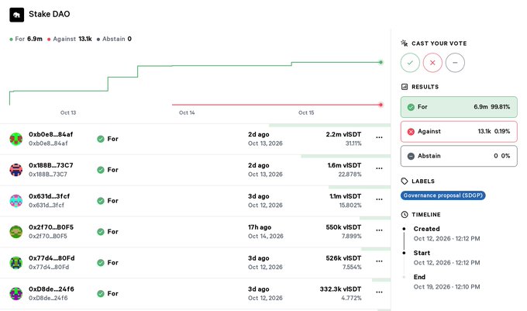Open voter profile 0xb0e8...84af name
This screenshot has height=311, width=527.
50,134
